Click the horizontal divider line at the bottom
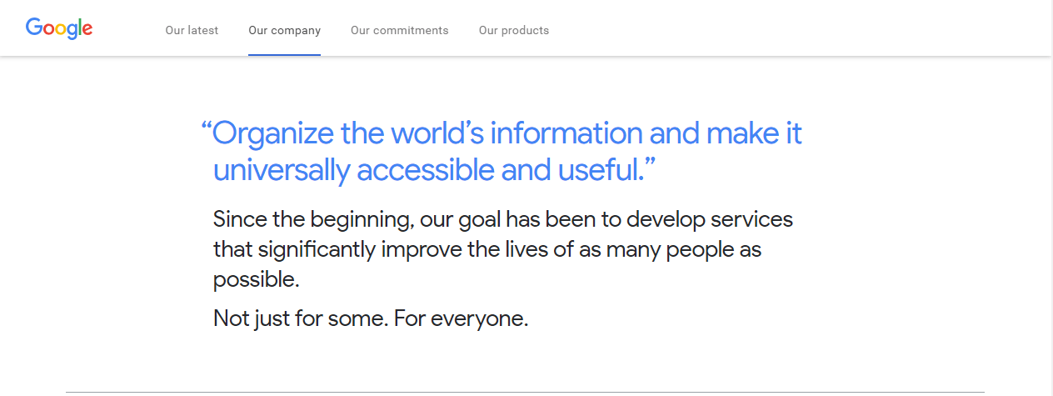The height and width of the screenshot is (396, 1053). (x=525, y=392)
